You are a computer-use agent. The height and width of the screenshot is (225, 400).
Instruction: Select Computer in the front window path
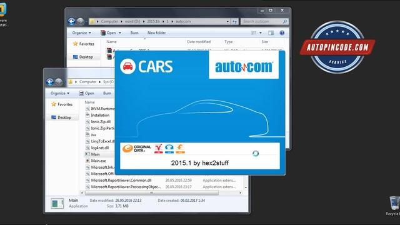click(87, 82)
